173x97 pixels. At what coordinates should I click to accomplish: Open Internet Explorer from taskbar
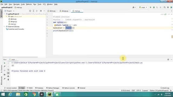point(10,94)
